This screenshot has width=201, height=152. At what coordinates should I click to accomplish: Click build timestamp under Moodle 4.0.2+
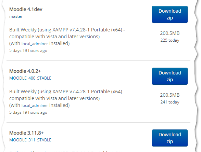pos(28,112)
